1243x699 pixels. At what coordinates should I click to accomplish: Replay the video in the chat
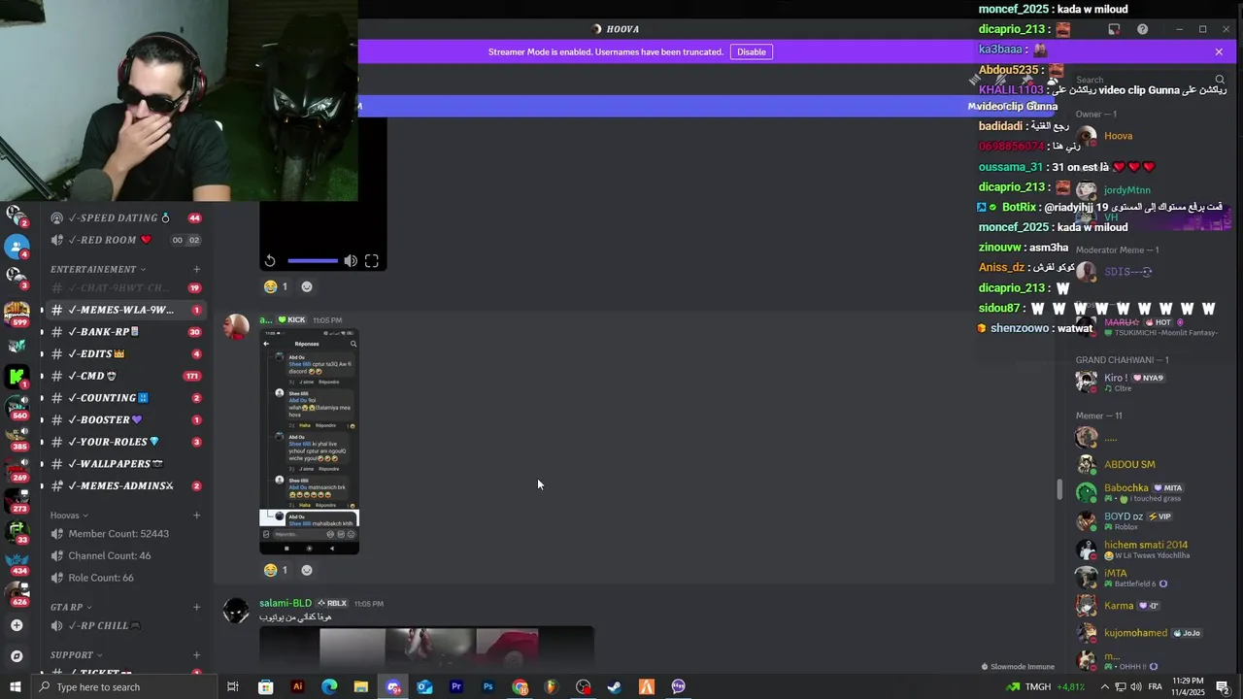[270, 261]
